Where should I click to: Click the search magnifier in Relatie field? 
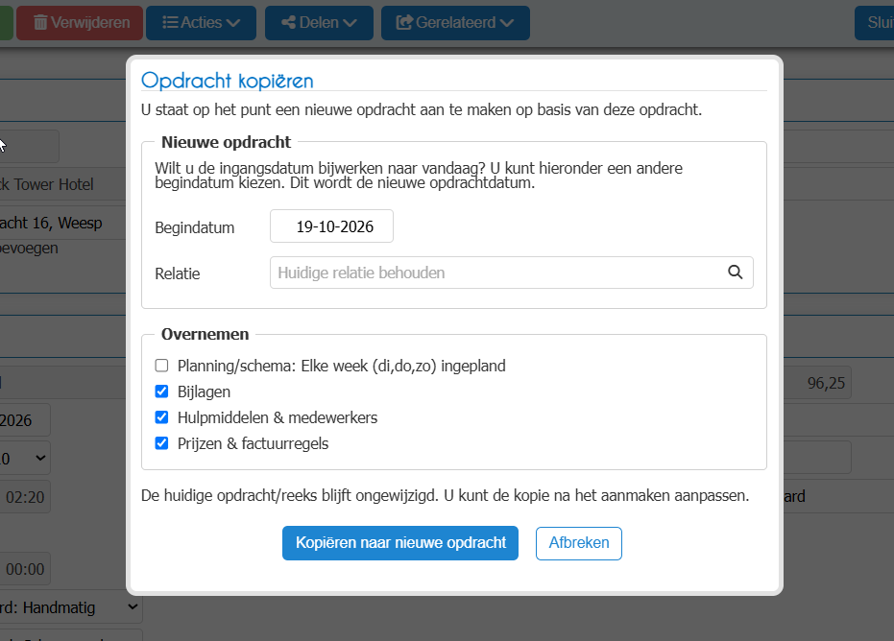click(735, 273)
